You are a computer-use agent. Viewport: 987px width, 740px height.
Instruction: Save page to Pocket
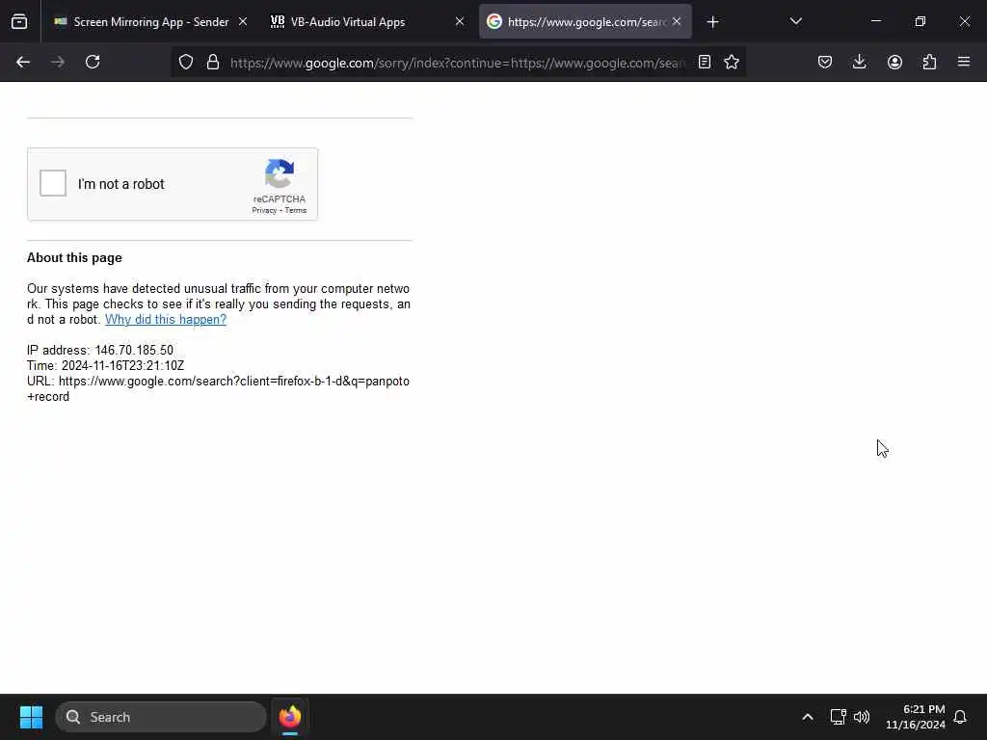tap(825, 62)
